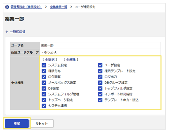169x134 pixels.
Task: Toggle 権限付与 checkbox
Action: point(44,71)
